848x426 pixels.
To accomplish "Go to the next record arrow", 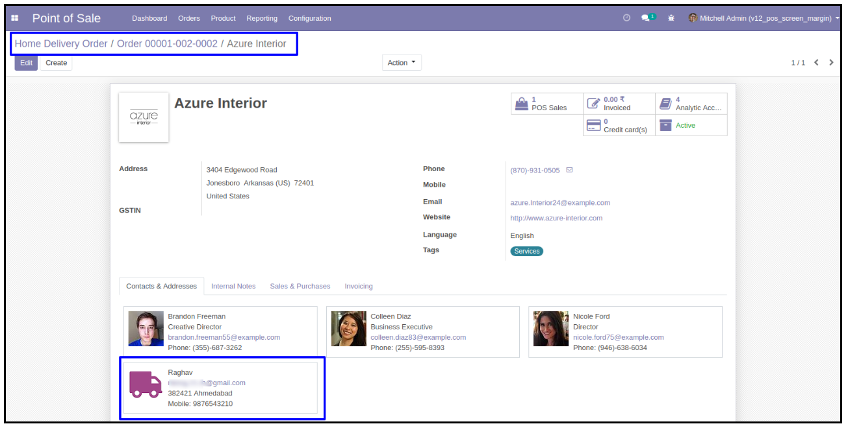I will 831,63.
